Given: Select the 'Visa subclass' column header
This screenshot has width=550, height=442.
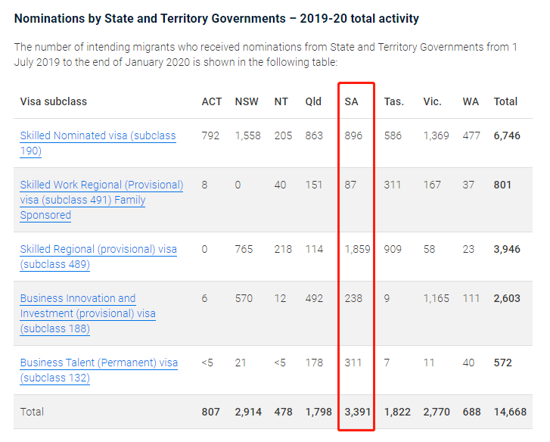Looking at the screenshot, I should tap(53, 101).
